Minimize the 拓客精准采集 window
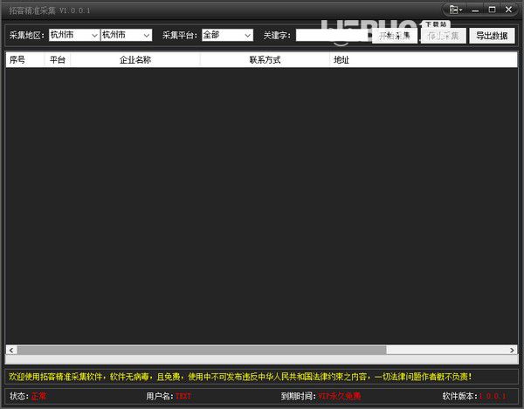The height and width of the screenshot is (409, 524). 475,10
